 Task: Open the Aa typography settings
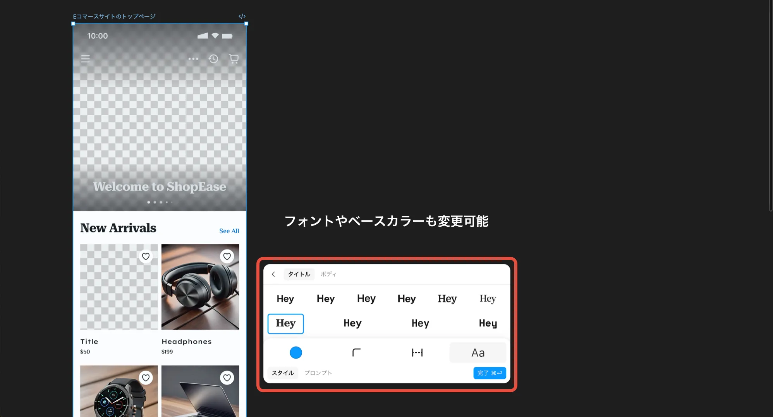coord(478,352)
